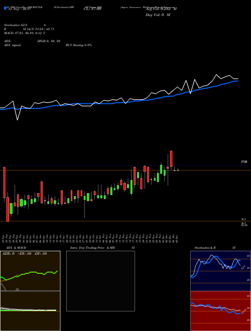The height and width of the screenshot is (331, 251).
Task: Click the blue 12 Day SMA legend swatch
Action: [6, 8]
